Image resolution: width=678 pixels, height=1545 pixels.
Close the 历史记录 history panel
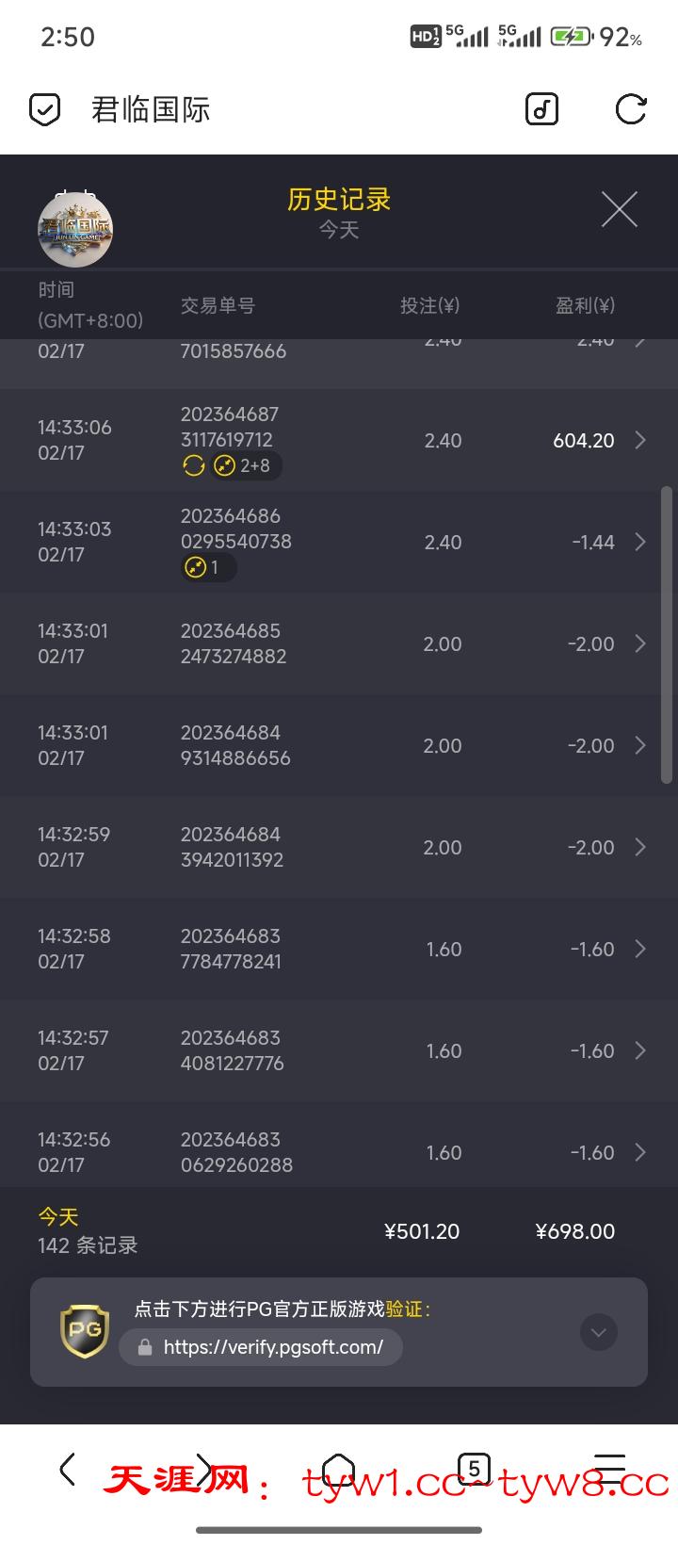click(619, 209)
